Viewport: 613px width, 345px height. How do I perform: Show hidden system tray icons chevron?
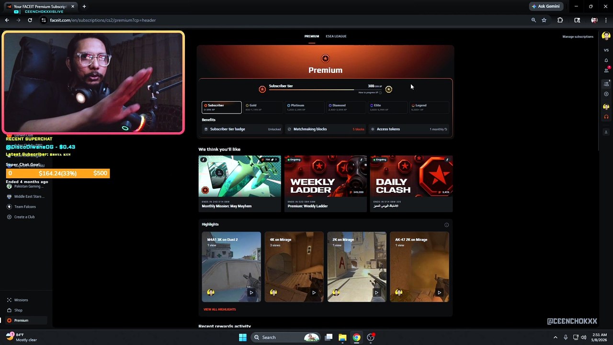point(556,337)
